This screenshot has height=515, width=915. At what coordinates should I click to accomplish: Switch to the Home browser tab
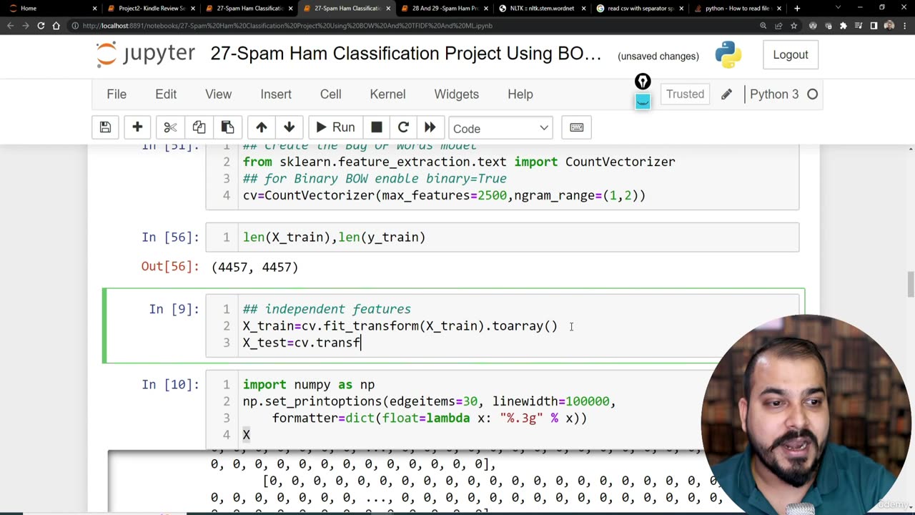point(50,8)
